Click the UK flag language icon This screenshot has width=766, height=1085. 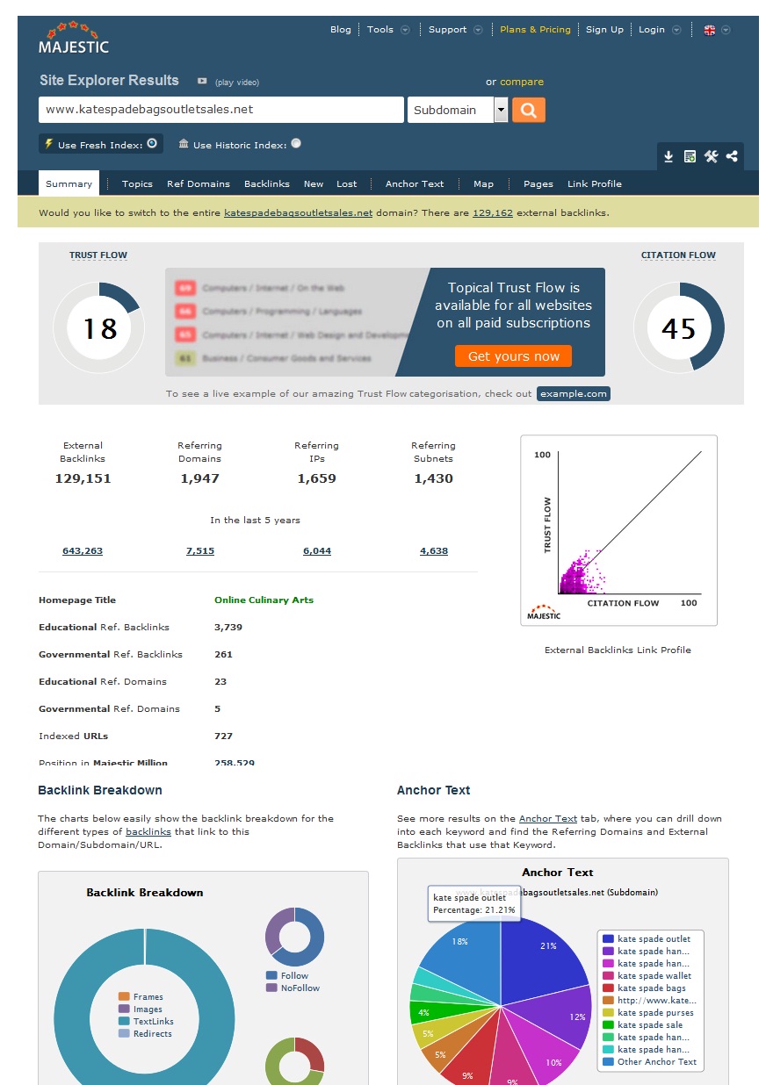click(710, 30)
